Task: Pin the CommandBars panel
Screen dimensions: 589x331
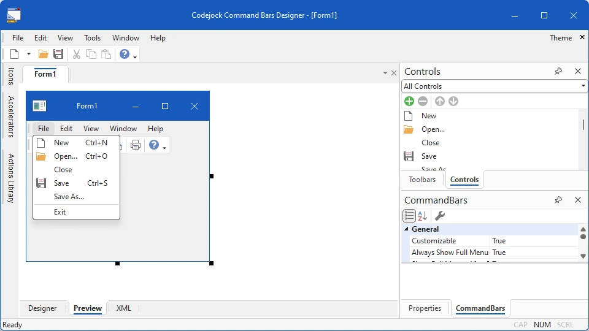Action: (558, 200)
